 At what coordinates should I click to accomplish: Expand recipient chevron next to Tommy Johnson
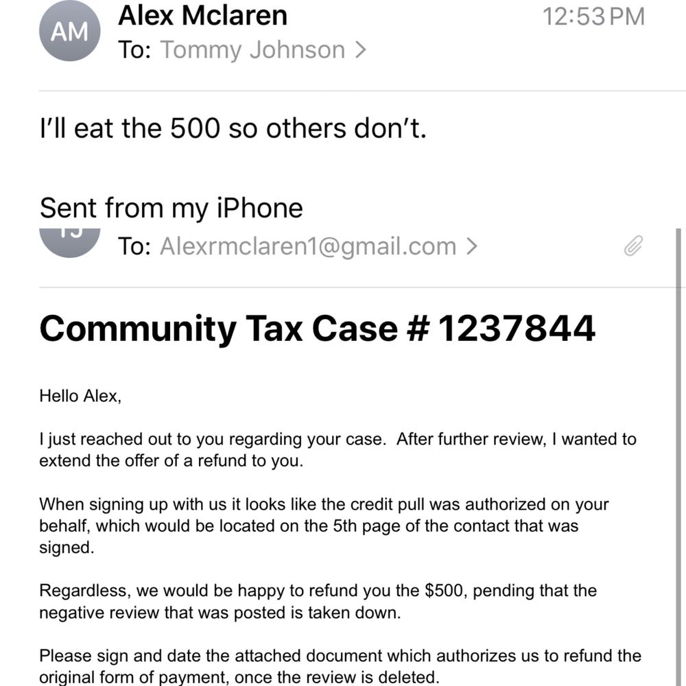360,49
